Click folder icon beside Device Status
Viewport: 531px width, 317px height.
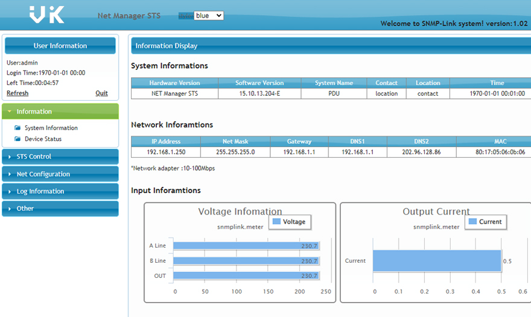17,139
